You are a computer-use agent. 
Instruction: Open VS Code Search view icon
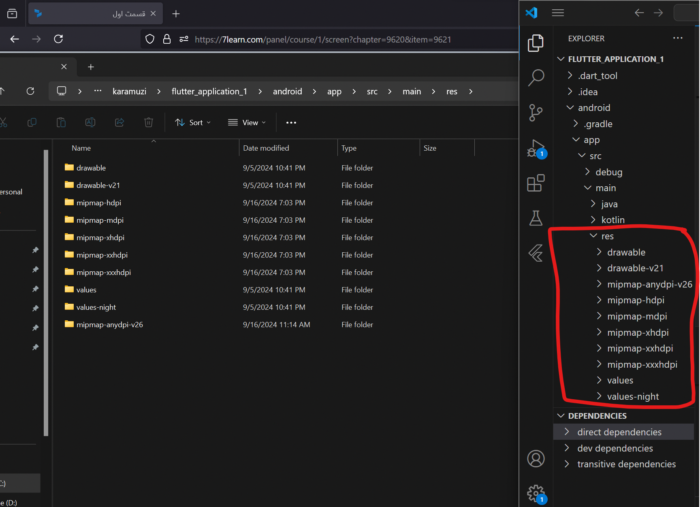tap(536, 78)
